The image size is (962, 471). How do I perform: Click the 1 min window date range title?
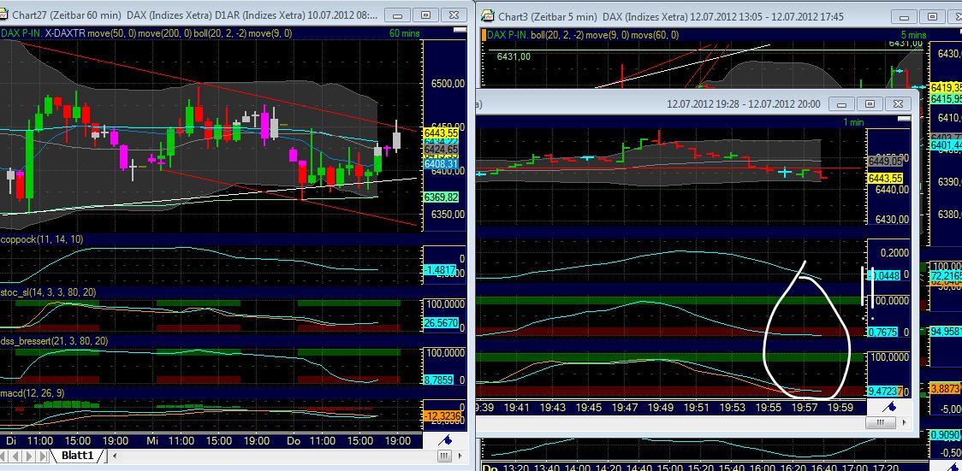[744, 104]
